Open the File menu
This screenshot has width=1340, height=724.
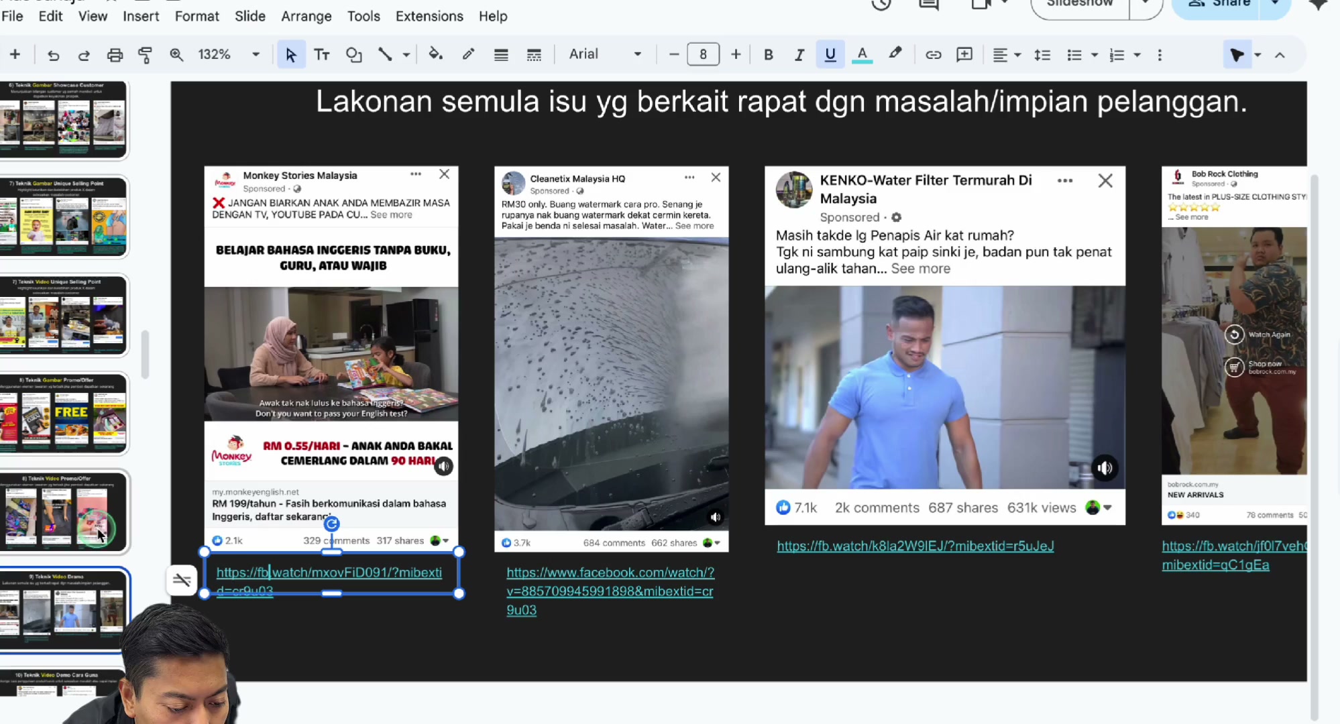click(x=12, y=16)
